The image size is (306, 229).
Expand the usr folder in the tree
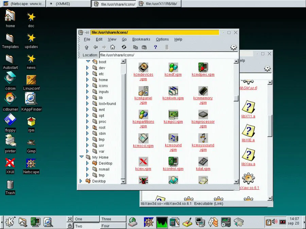87,146
